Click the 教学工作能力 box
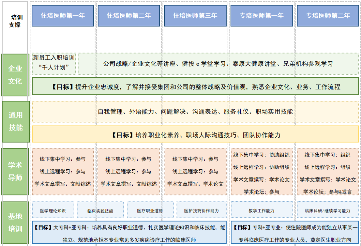Image resolution: width=361 pixels, height=246 pixels. click(x=261, y=211)
